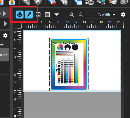Click the orange arrows page icon
The image size is (130, 118).
pos(12,2)
